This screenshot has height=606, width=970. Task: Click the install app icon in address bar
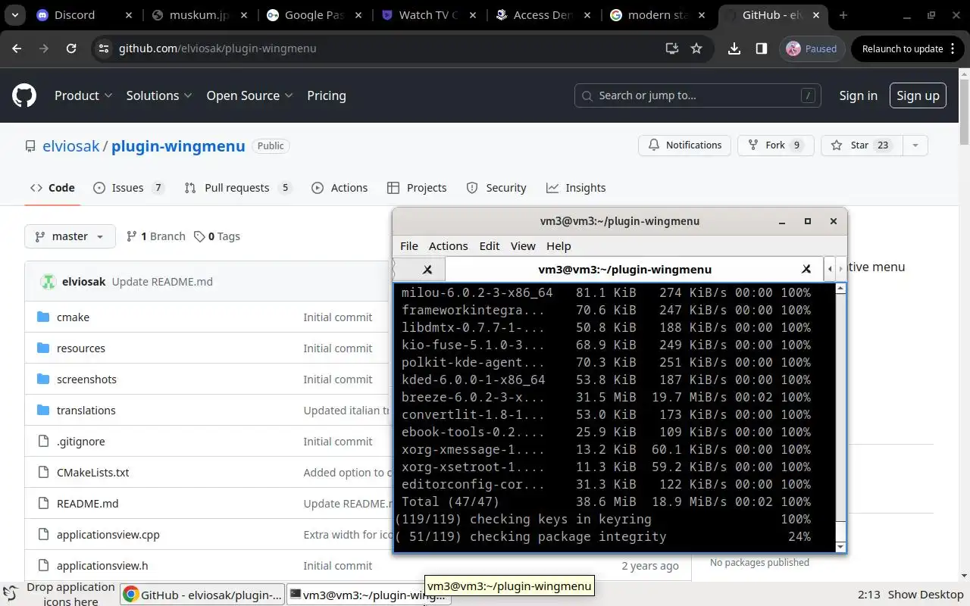click(671, 48)
